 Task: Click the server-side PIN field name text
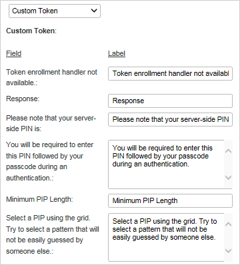51,123
